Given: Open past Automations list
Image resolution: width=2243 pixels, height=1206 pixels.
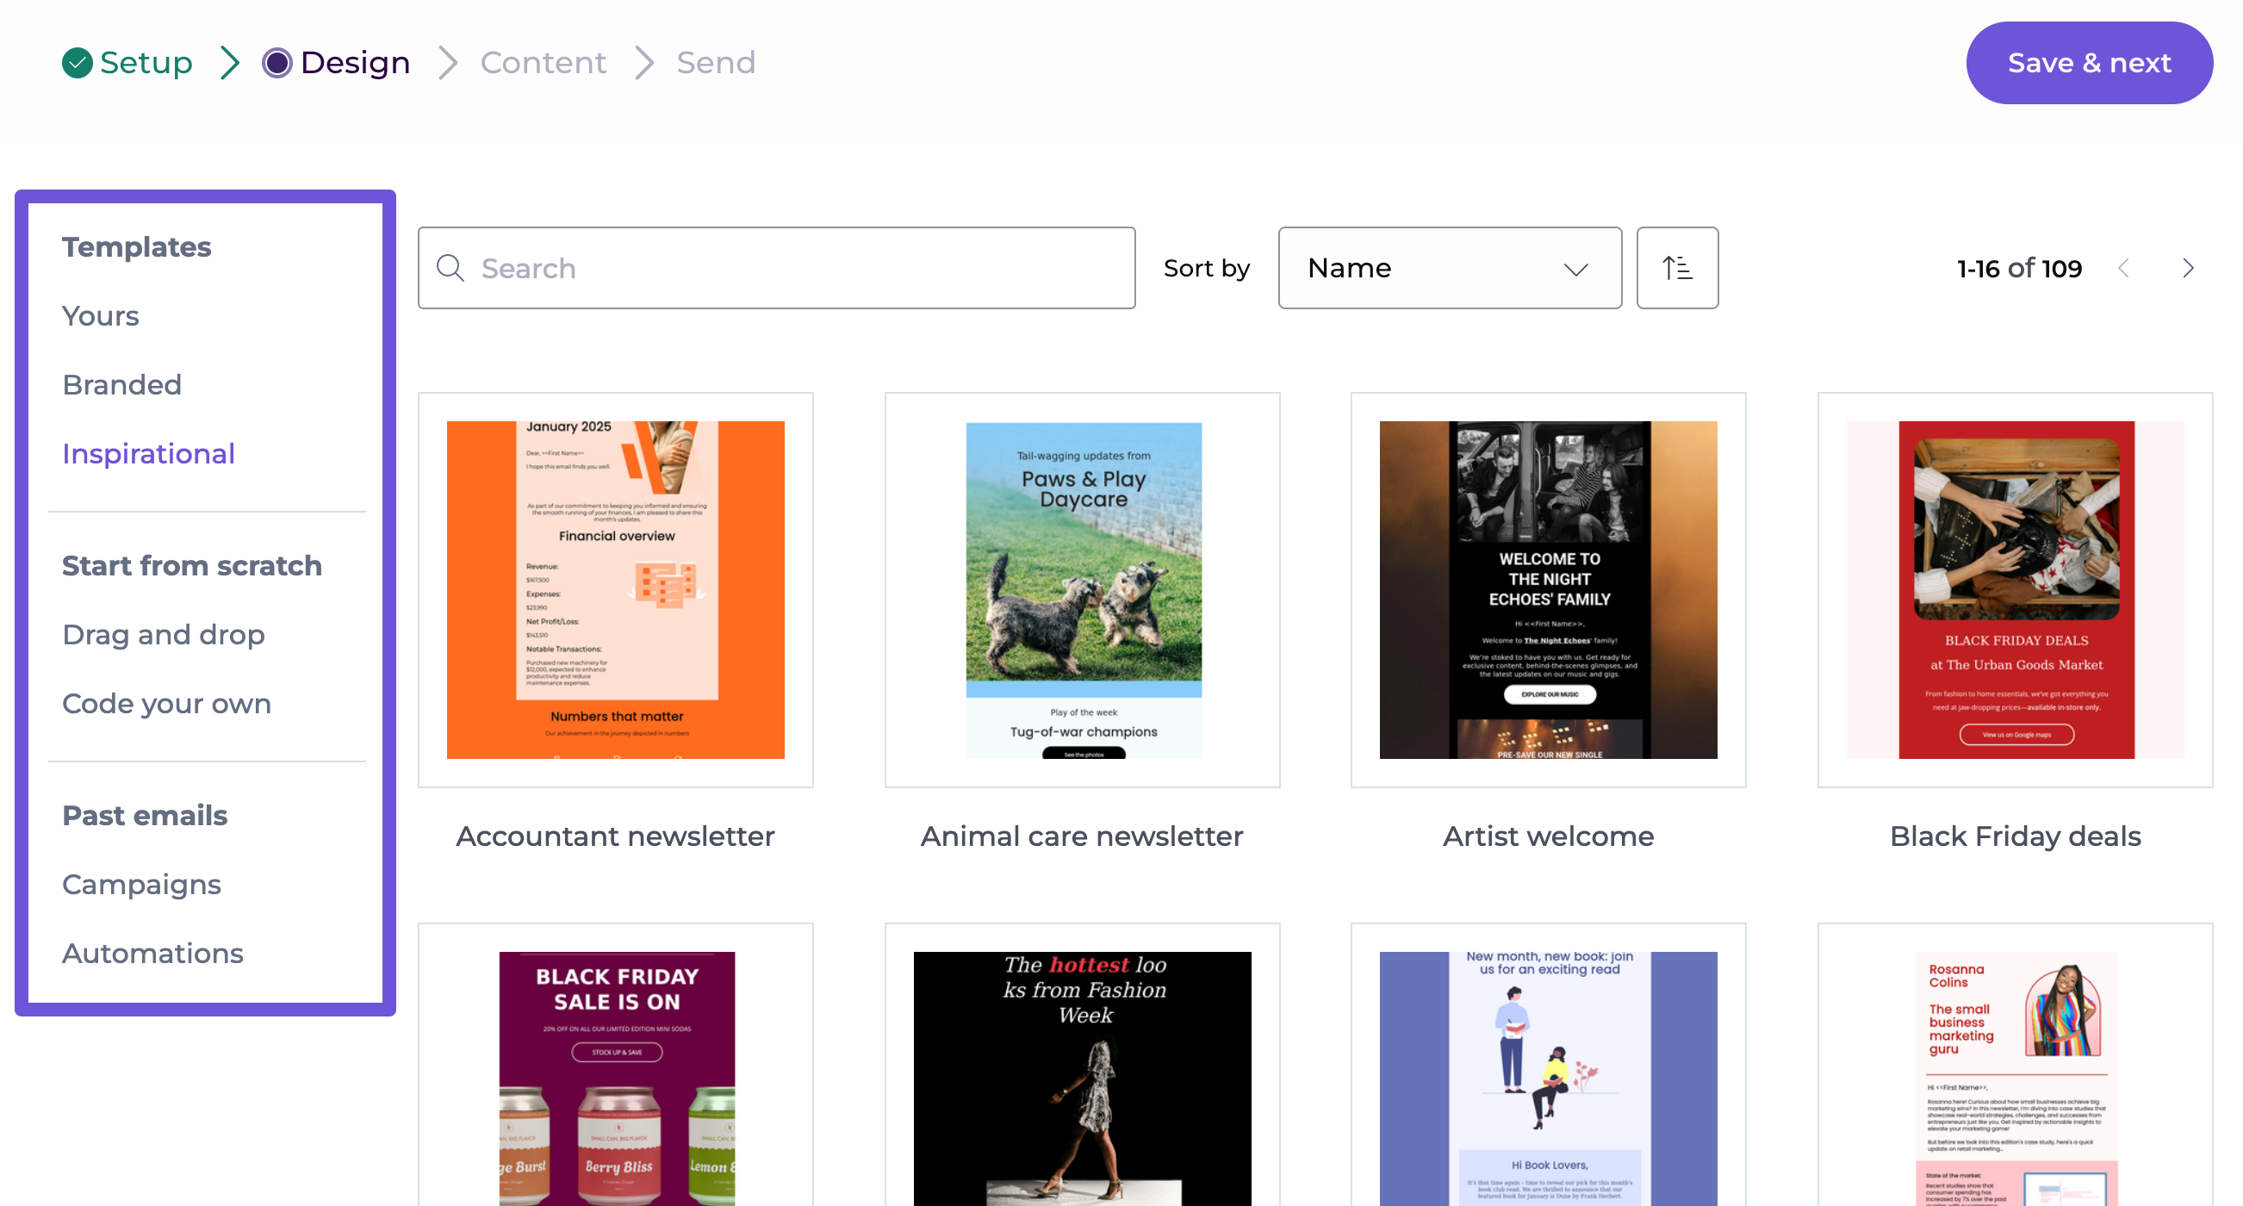Looking at the screenshot, I should click(x=153, y=954).
